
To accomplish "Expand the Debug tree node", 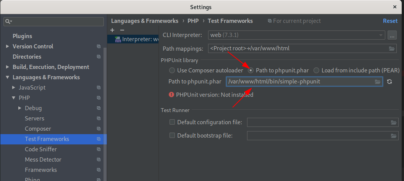I will 20,108.
